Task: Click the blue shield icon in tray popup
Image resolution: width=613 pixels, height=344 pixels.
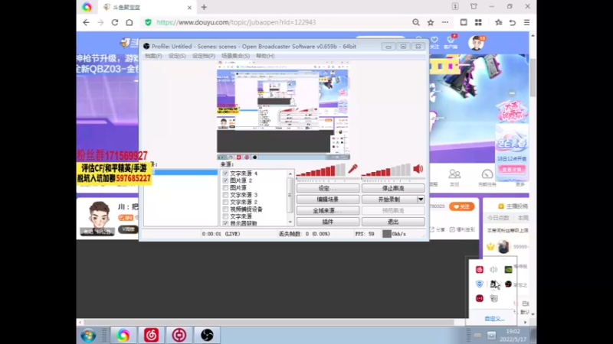Action: [x=480, y=284]
